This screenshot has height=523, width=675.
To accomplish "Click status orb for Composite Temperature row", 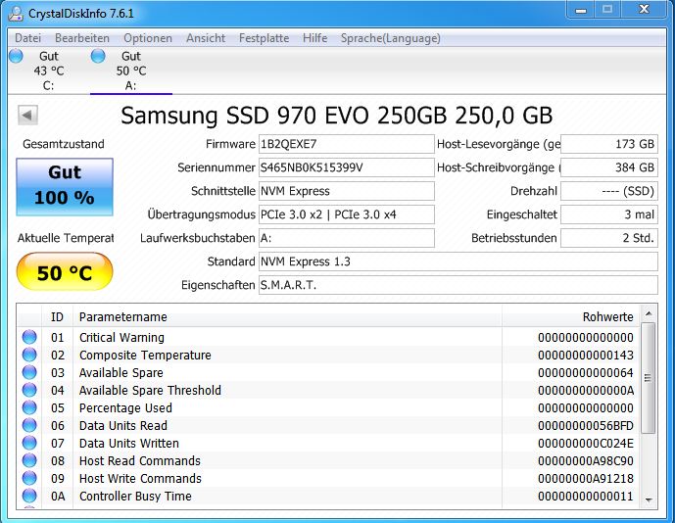I will (29, 355).
